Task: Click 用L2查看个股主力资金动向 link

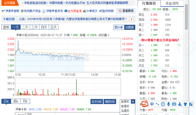Action: (x=160, y=40)
